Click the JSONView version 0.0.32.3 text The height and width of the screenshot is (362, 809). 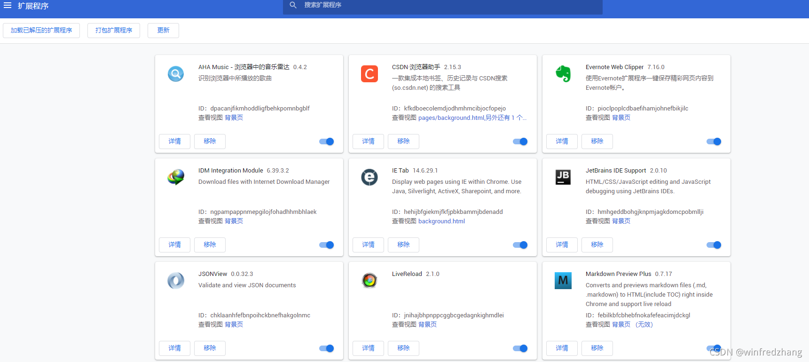[x=242, y=274]
